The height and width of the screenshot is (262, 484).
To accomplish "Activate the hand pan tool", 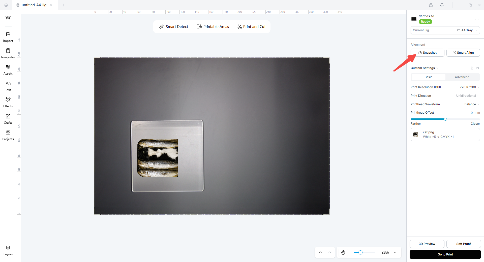I will [x=343, y=252].
